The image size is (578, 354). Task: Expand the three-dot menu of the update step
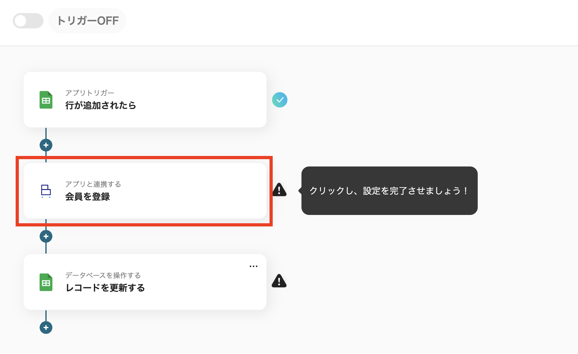(253, 266)
